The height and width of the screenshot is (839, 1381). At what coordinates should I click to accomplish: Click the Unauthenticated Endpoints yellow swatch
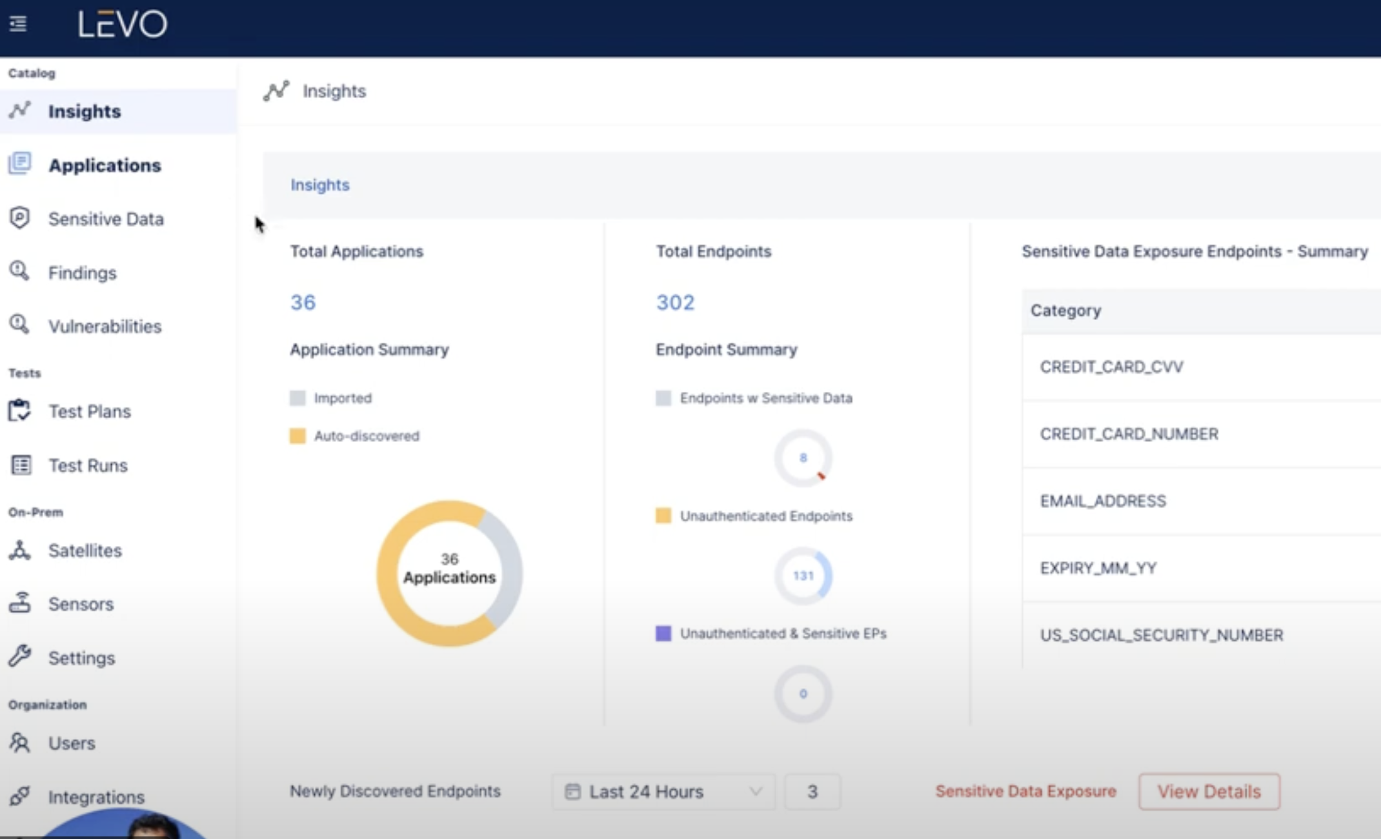tap(663, 515)
